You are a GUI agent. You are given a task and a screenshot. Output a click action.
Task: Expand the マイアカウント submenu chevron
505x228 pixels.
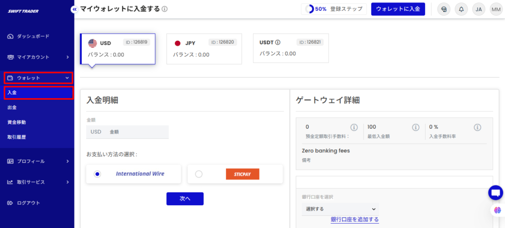tap(68, 57)
